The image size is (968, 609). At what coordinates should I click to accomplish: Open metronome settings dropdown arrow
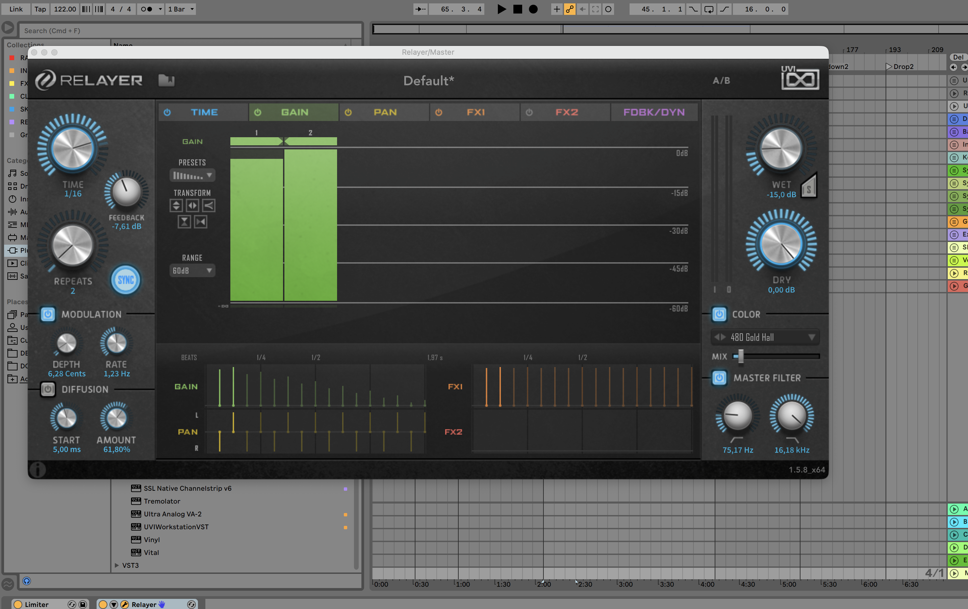(160, 9)
